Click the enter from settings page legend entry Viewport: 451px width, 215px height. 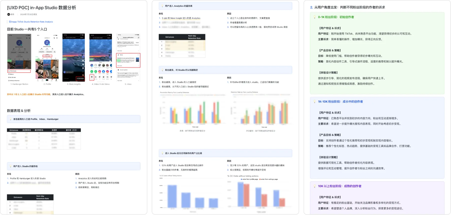pyautogui.click(x=268, y=179)
